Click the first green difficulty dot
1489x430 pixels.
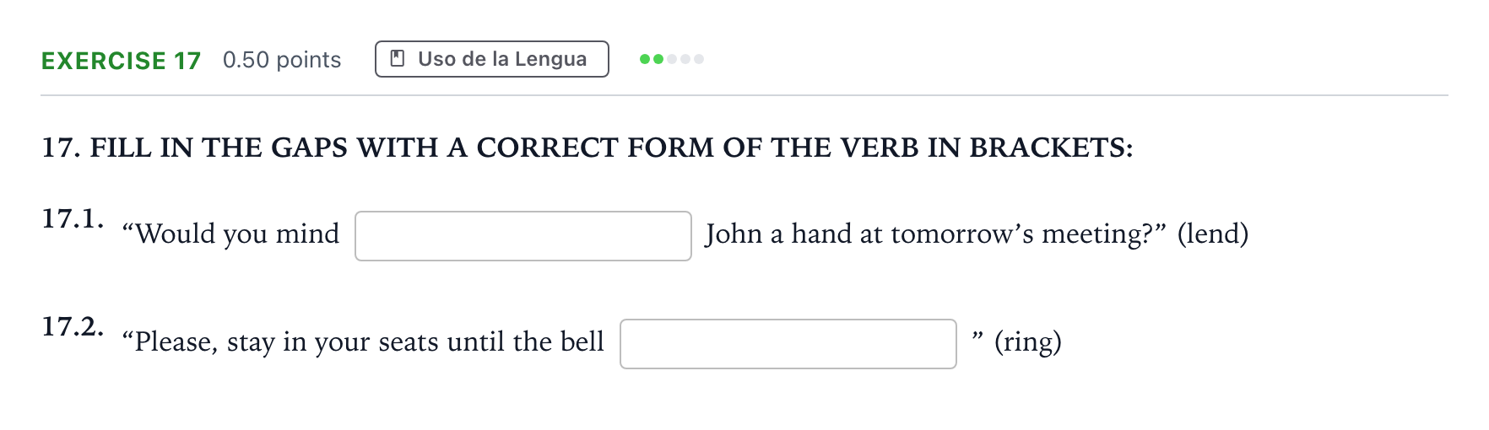(x=645, y=59)
